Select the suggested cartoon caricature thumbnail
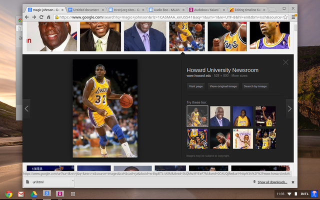Viewport: 320px width, 200px height. pyautogui.click(x=243, y=139)
